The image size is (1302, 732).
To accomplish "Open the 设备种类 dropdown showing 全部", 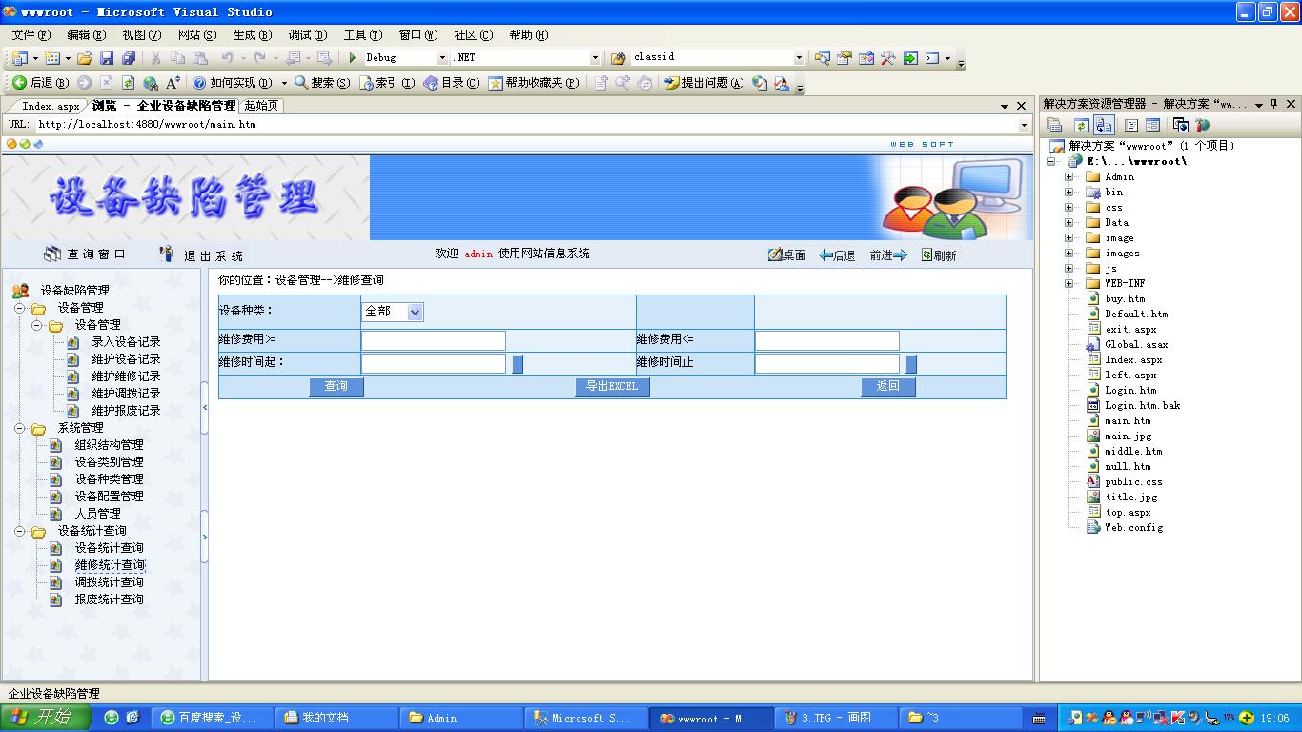I will 415,312.
